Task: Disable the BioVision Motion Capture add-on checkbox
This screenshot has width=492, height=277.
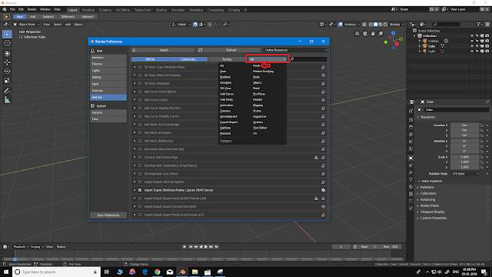Action: point(140,190)
